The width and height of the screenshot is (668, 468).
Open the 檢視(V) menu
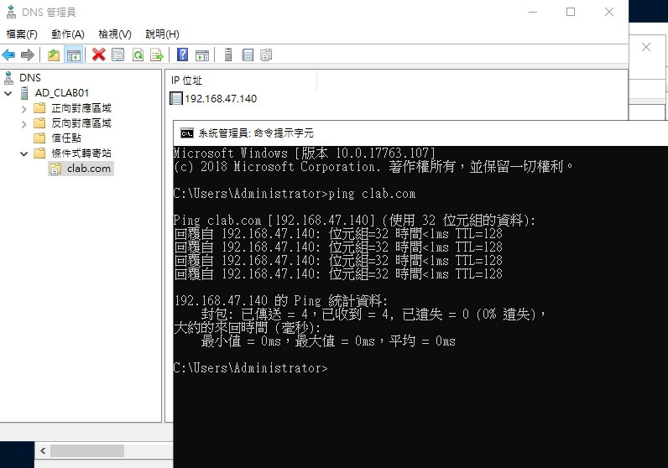coord(115,34)
